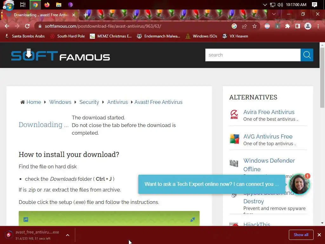
Task: Open VX Heaven bookmark
Action: point(235,36)
